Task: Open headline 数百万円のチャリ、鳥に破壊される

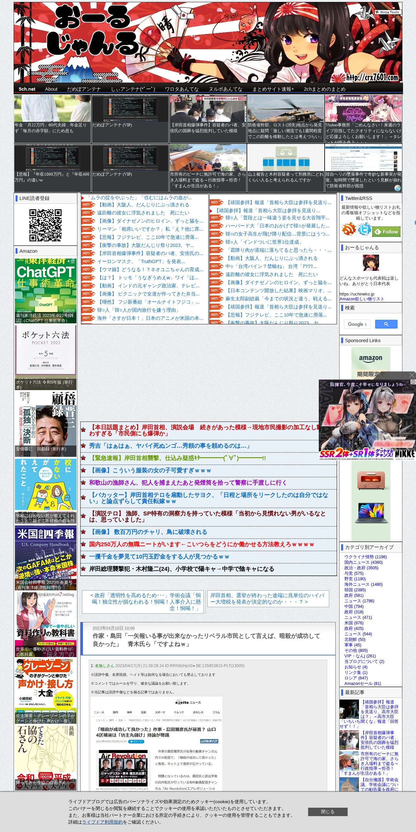Action: point(148,532)
